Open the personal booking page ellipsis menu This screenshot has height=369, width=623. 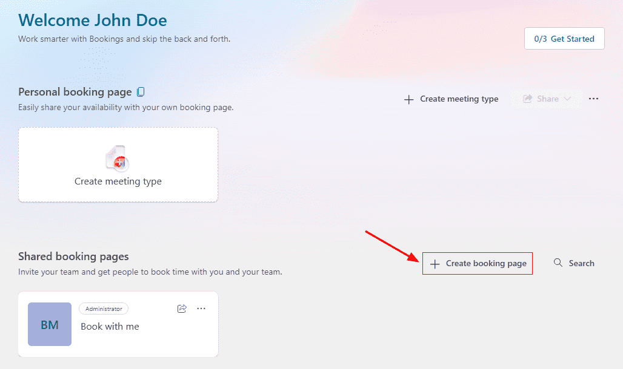pos(593,99)
